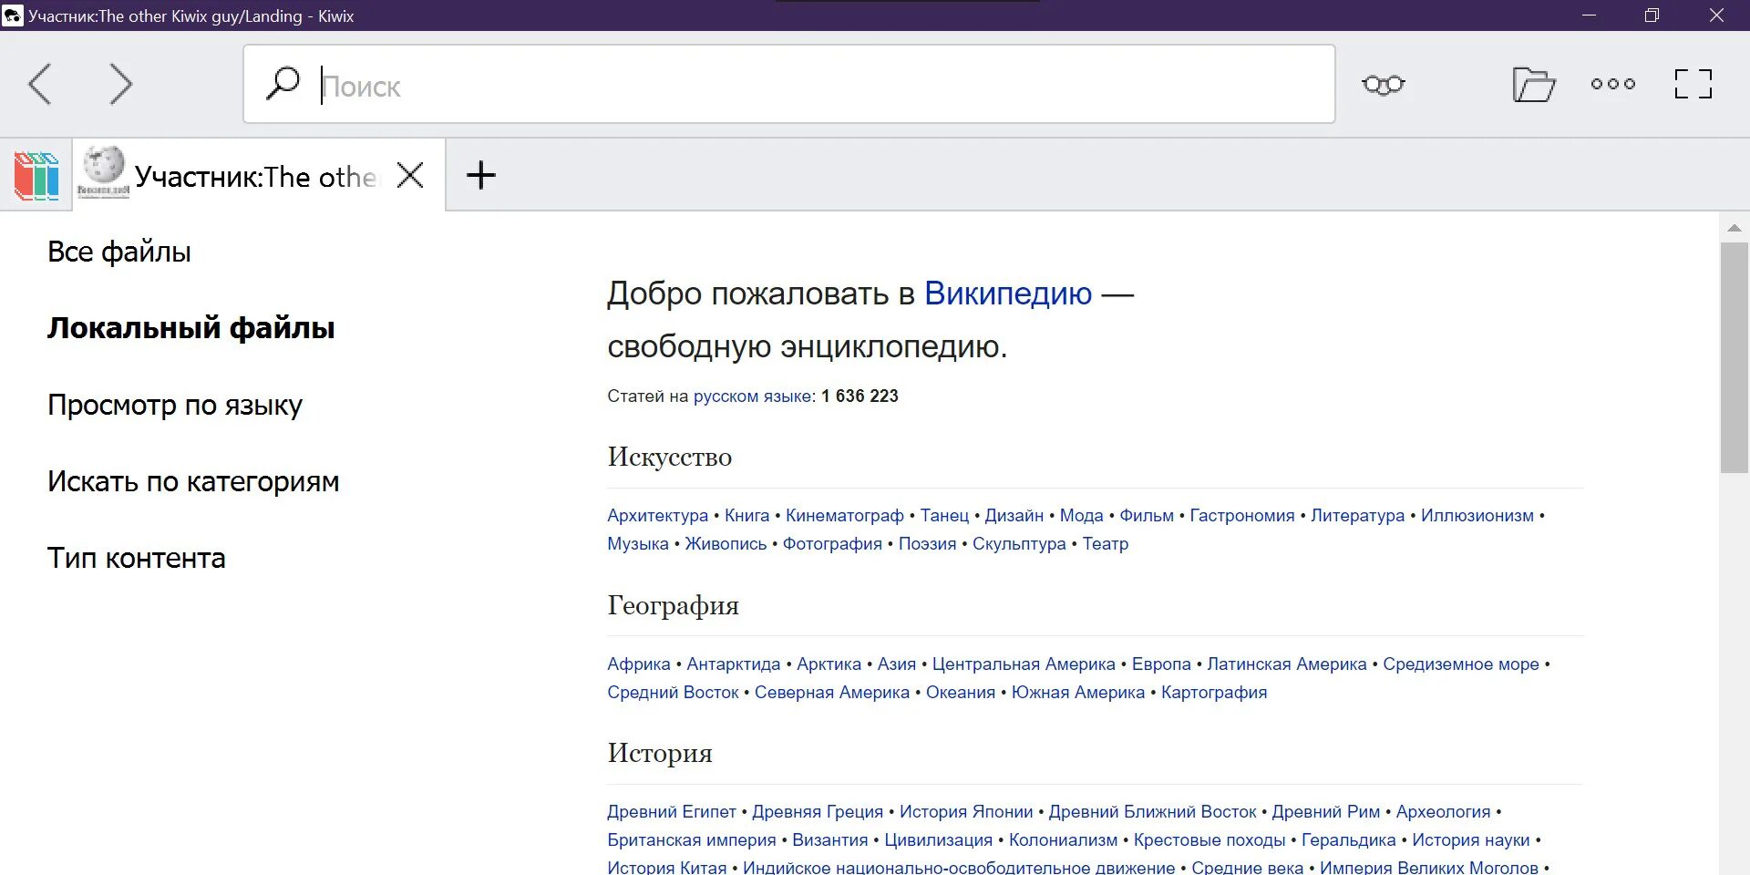
Task: Open the Иллюзионизм link
Action: click(1477, 516)
